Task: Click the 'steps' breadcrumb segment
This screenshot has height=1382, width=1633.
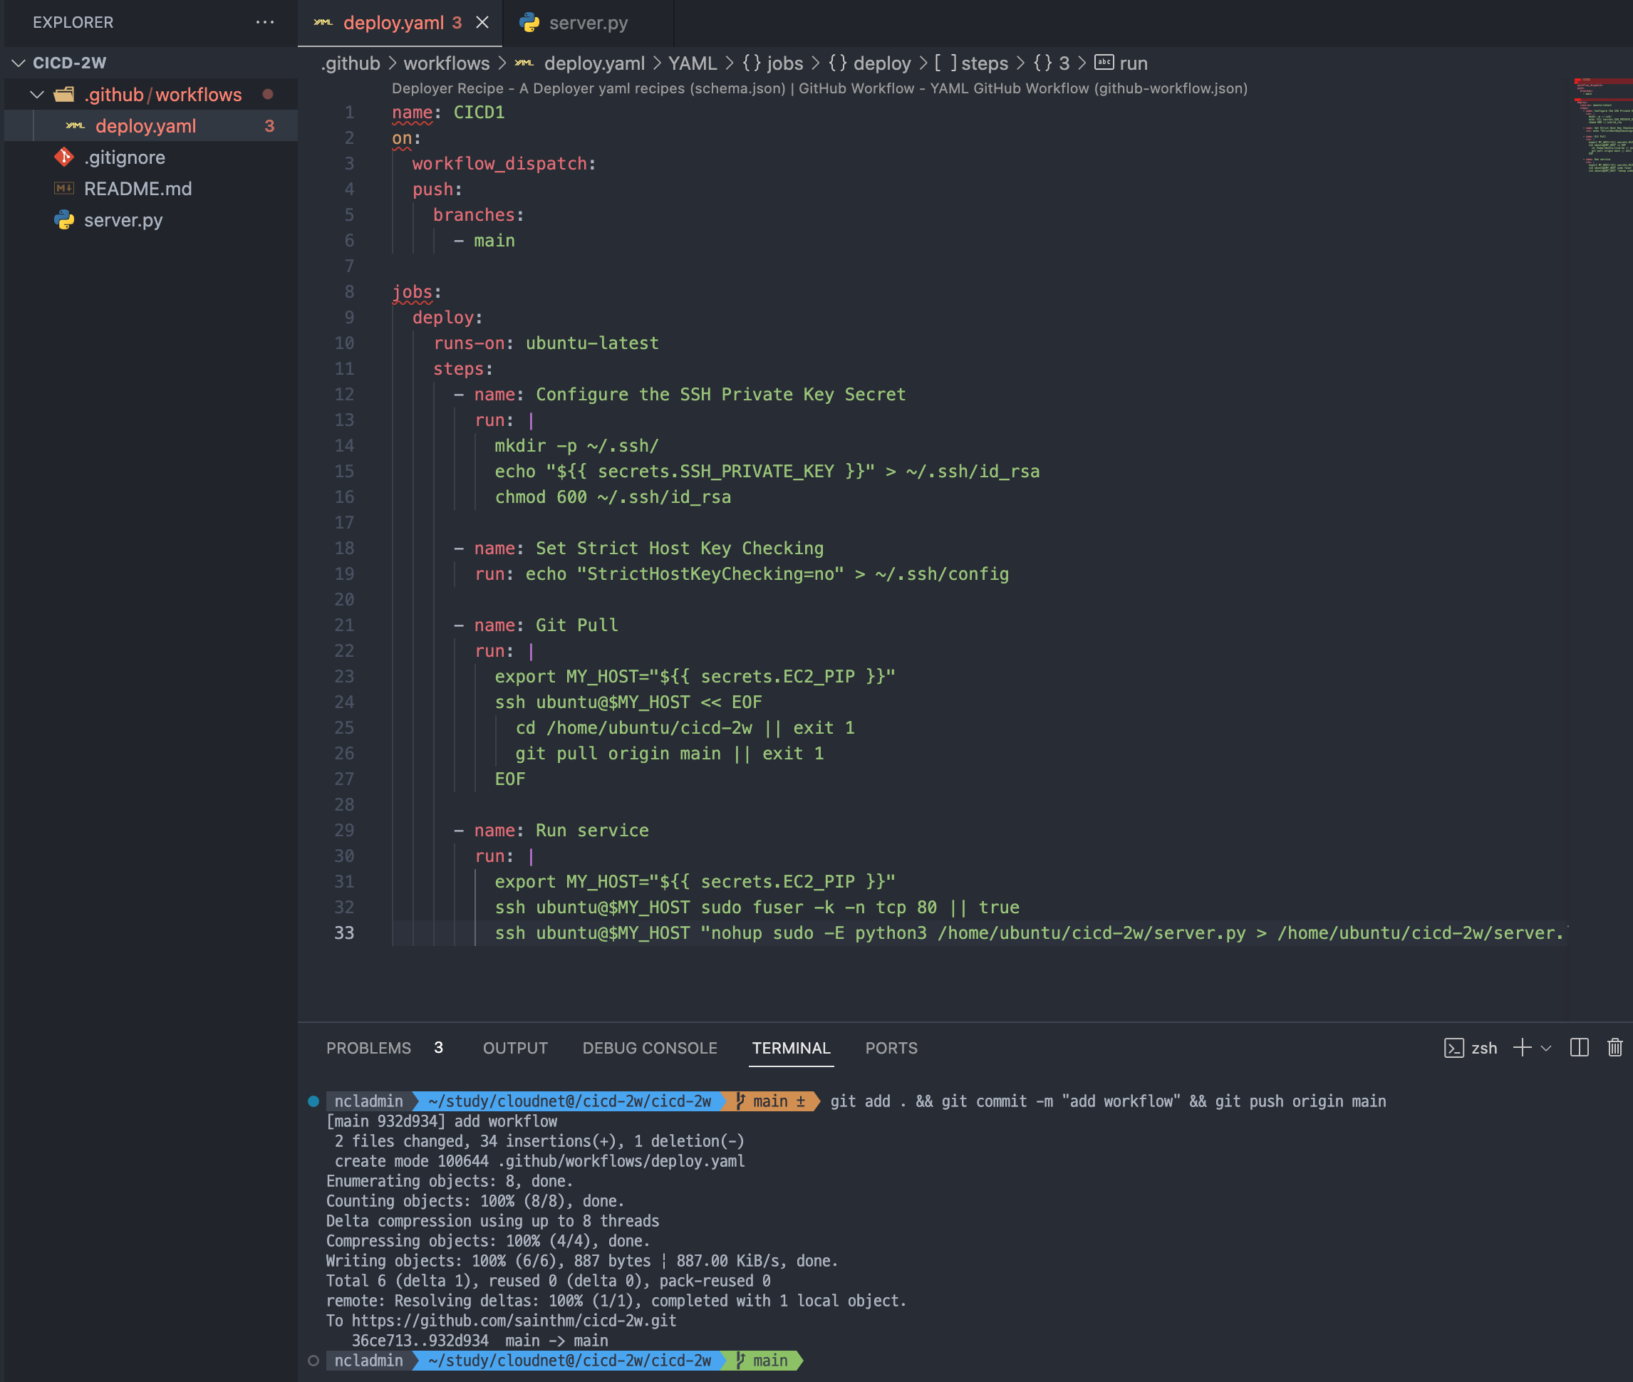Action: point(983,63)
